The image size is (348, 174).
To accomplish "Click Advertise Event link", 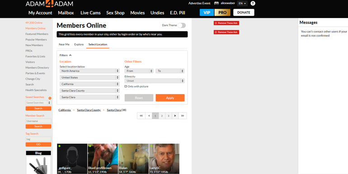I will coord(199,3).
